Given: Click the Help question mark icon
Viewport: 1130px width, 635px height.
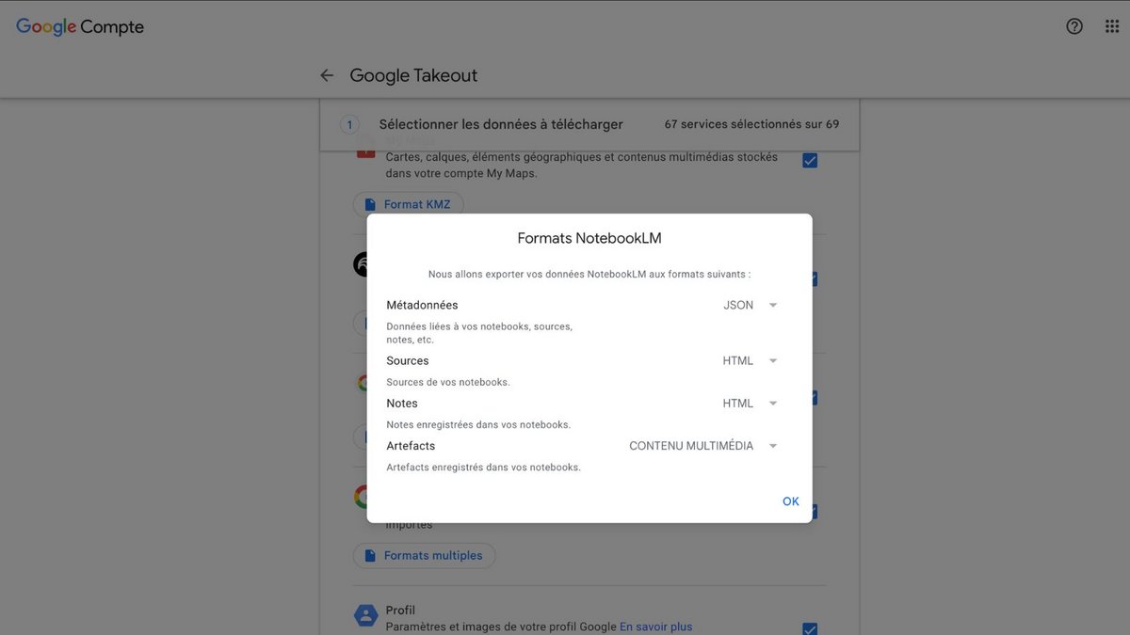Looking at the screenshot, I should coord(1074,26).
